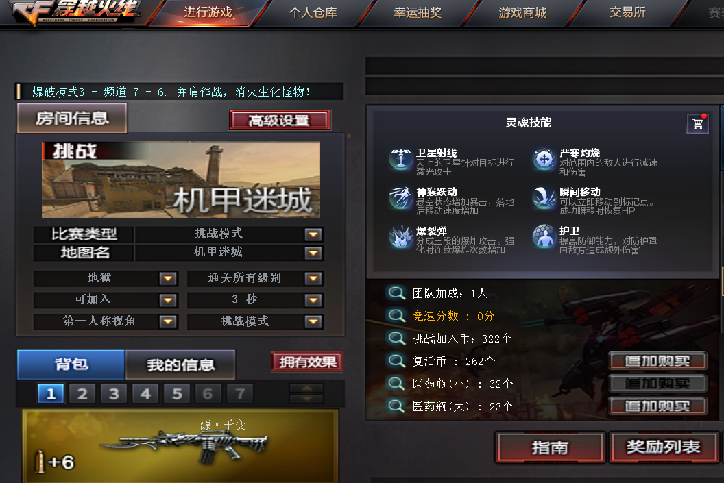The image size is (724, 483).
Task: Click the 奖励列表 button
Action: [664, 447]
